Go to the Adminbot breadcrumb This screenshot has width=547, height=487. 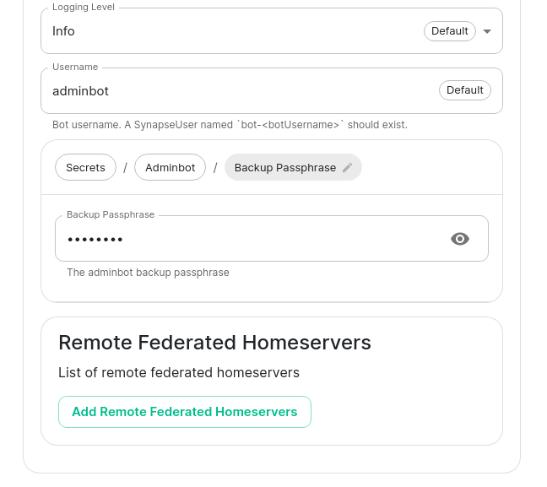(x=170, y=168)
